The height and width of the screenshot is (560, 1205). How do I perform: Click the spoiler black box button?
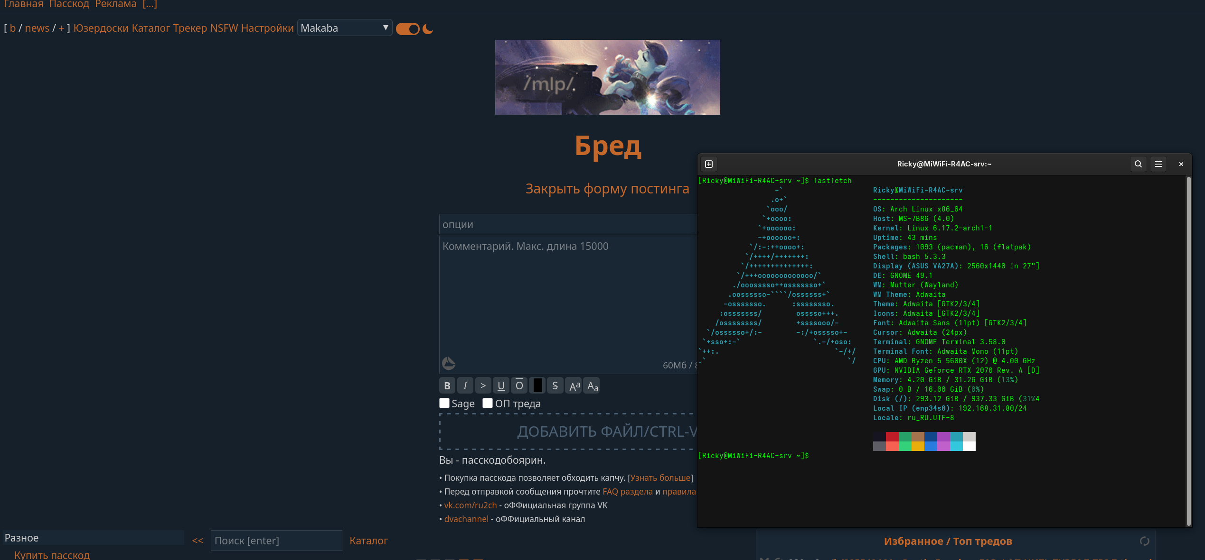click(x=537, y=386)
